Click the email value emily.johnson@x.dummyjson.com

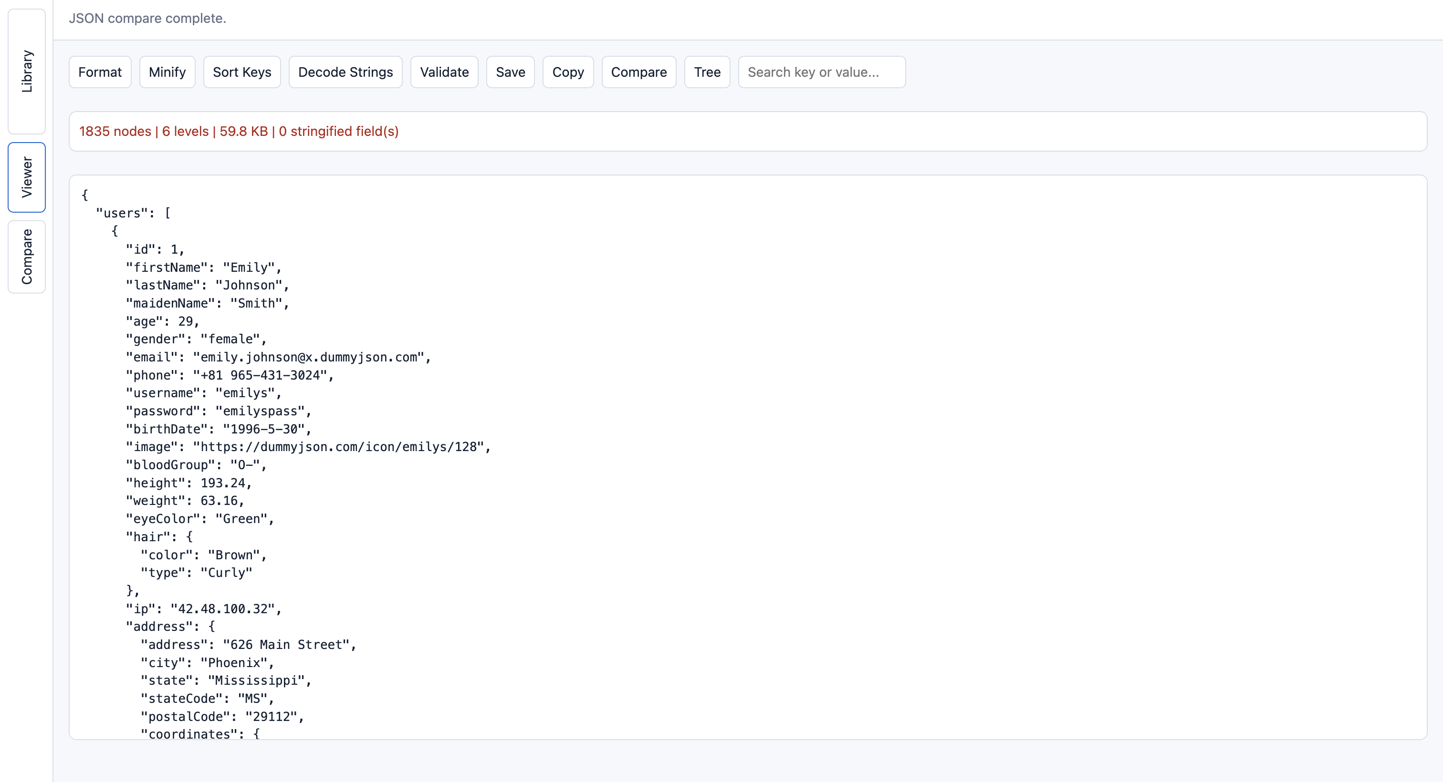pyautogui.click(x=309, y=357)
